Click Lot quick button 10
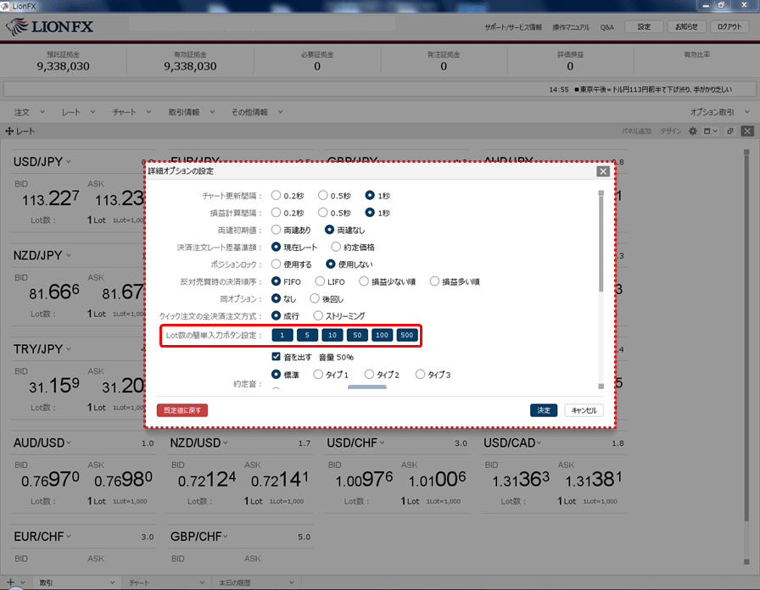 tap(332, 335)
